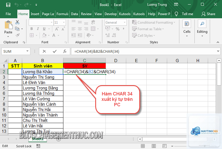Switch to the Insert tab
Viewport: 222px width, 149px height.
35,14
